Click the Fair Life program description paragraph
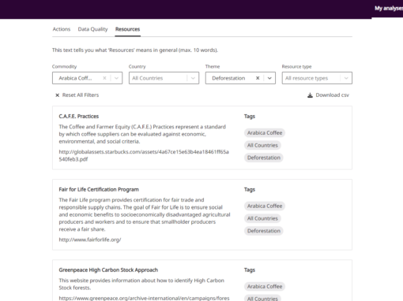The height and width of the screenshot is (301, 403). click(x=145, y=214)
